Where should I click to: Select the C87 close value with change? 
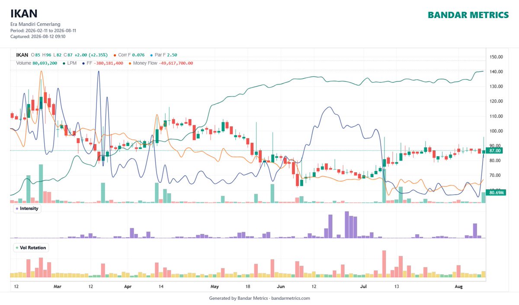click(86, 55)
